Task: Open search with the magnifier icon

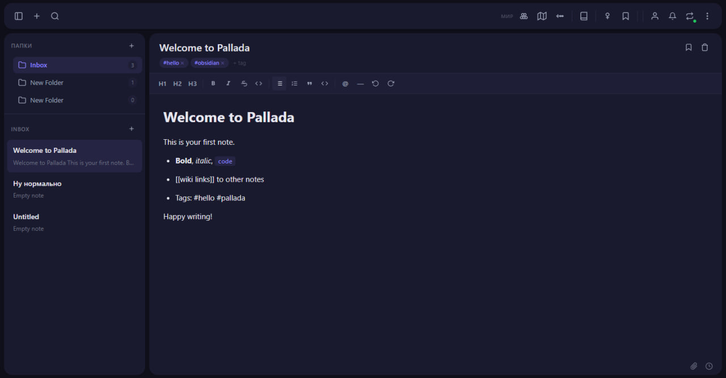Action: click(55, 16)
